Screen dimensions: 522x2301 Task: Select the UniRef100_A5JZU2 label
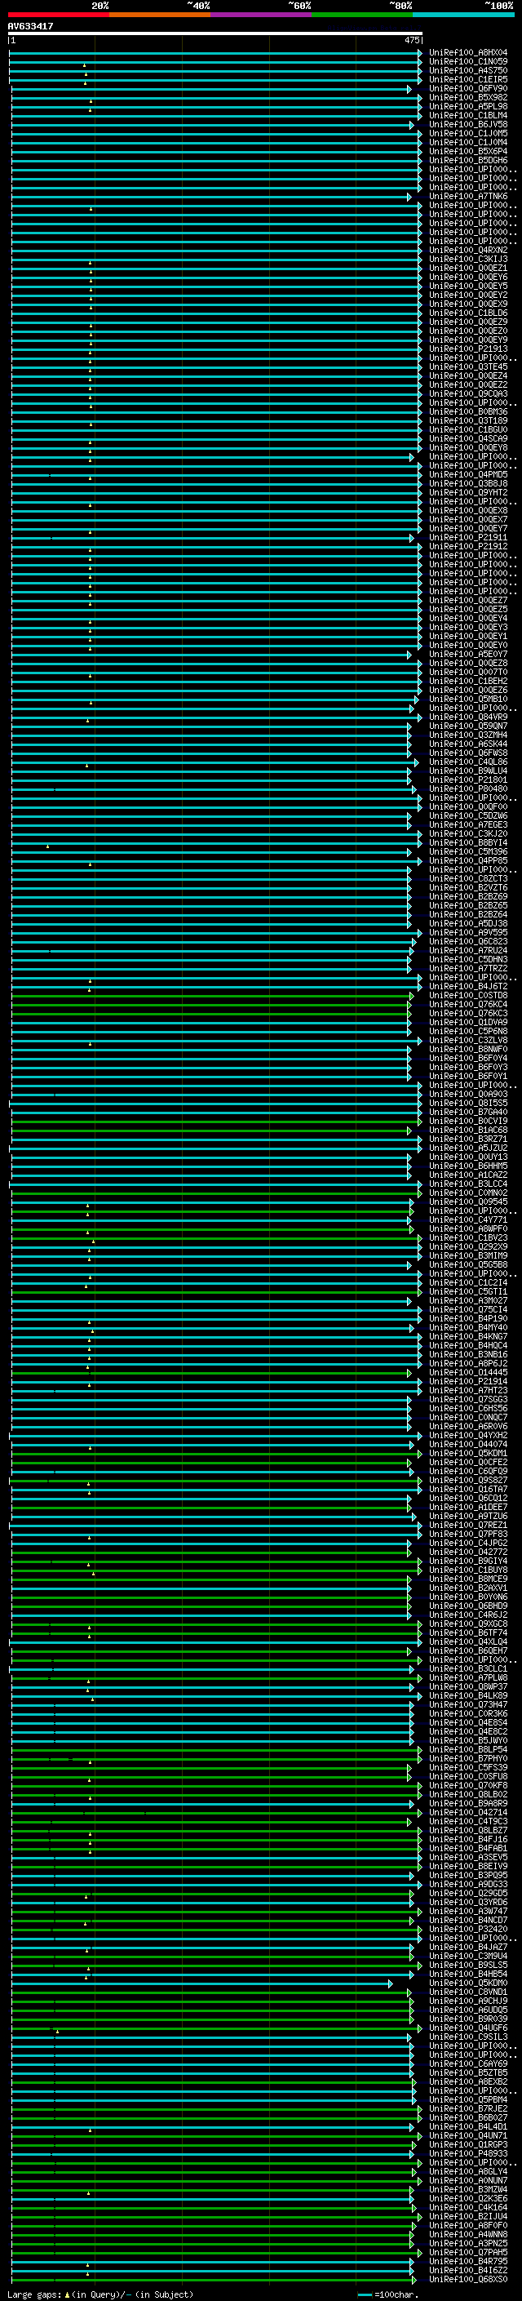click(x=468, y=1148)
